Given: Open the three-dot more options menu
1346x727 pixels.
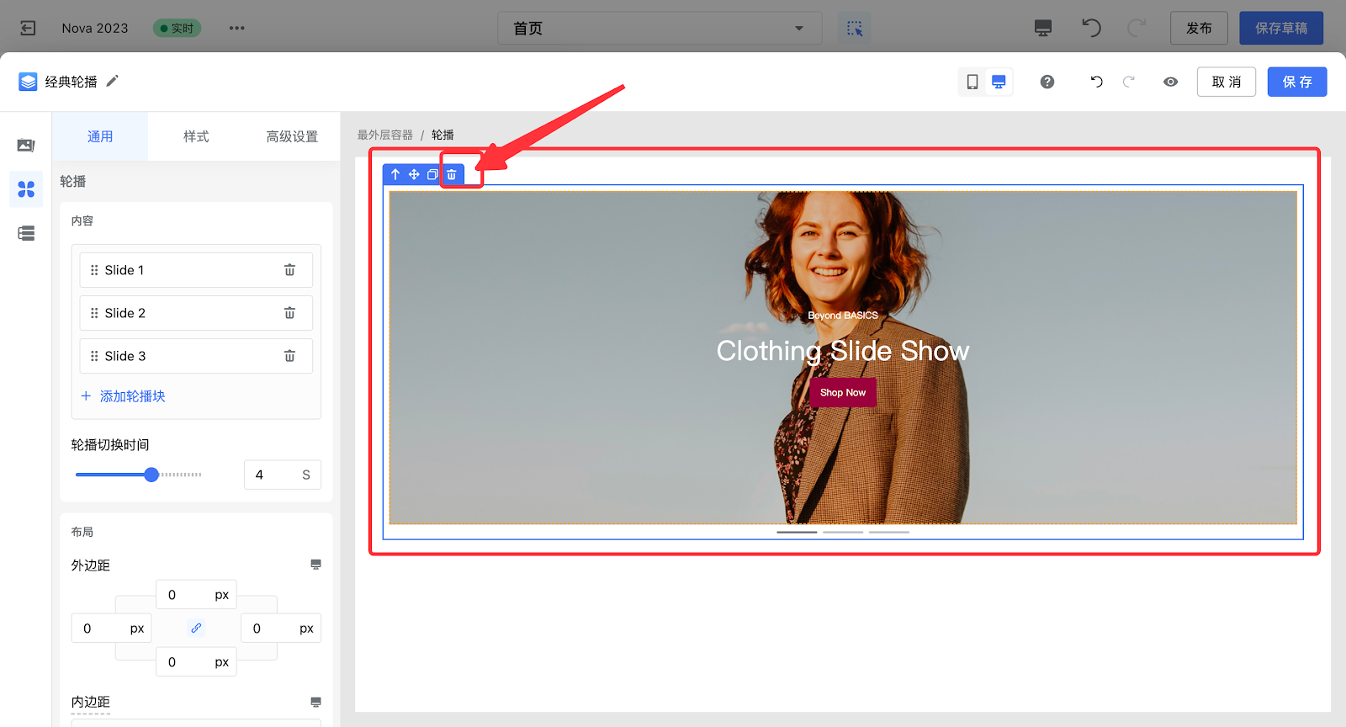Looking at the screenshot, I should click(x=237, y=28).
